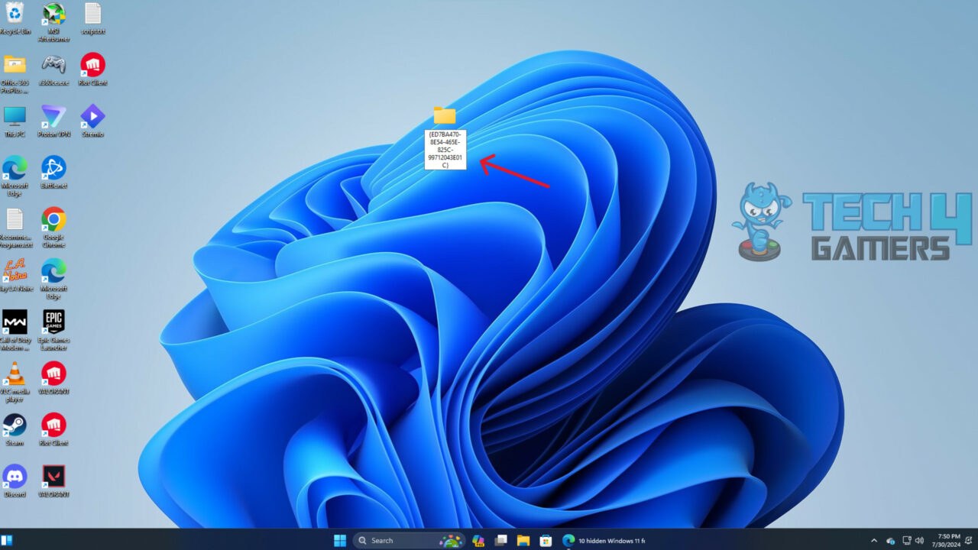The image size is (978, 550).
Task: Open the volume control in the system tray
Action: [x=920, y=540]
